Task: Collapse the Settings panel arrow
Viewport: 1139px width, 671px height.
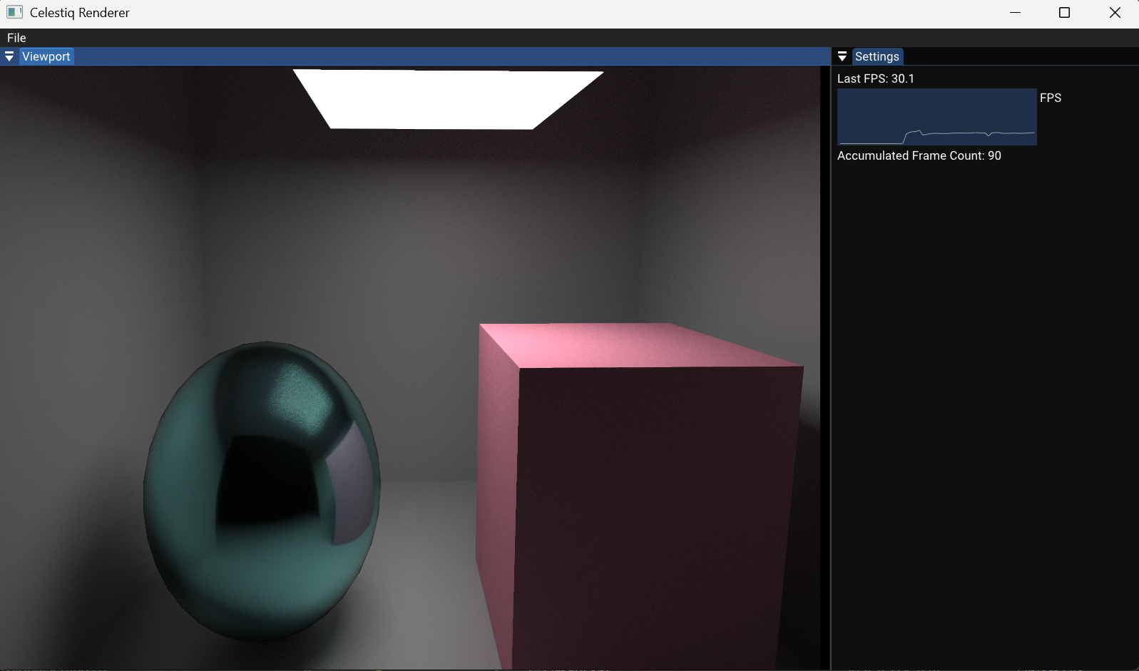Action: pyautogui.click(x=842, y=56)
